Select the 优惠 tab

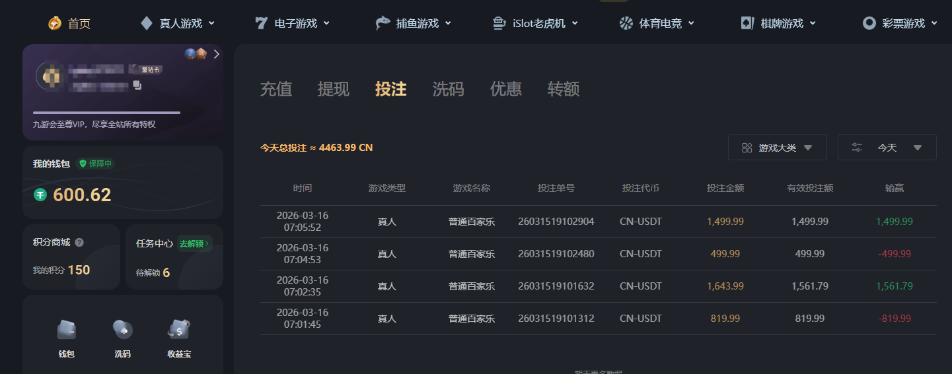[x=506, y=89]
